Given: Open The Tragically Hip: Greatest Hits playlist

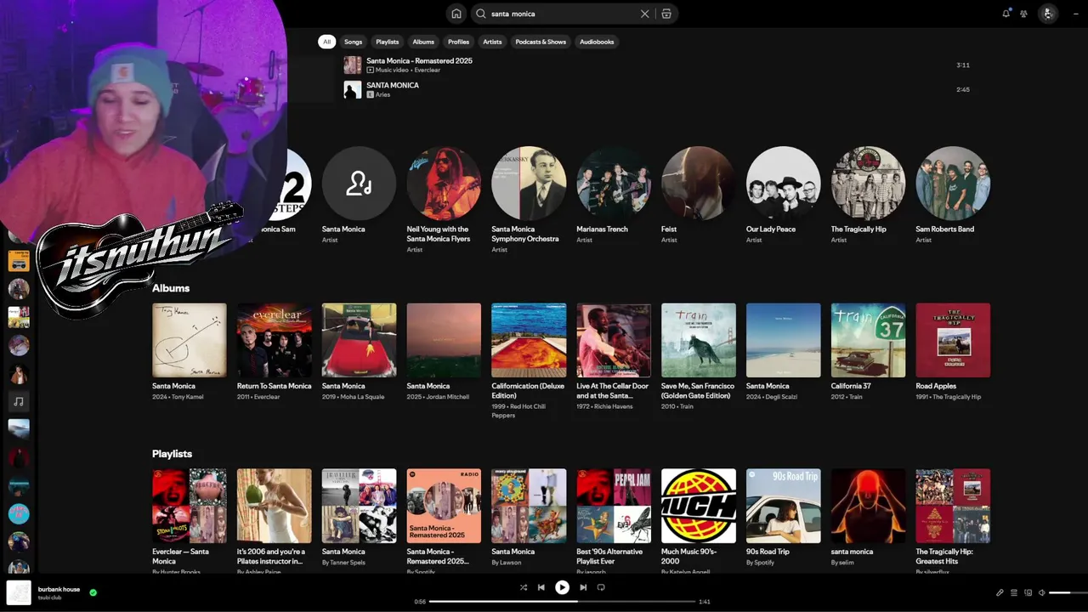Looking at the screenshot, I should tap(953, 506).
